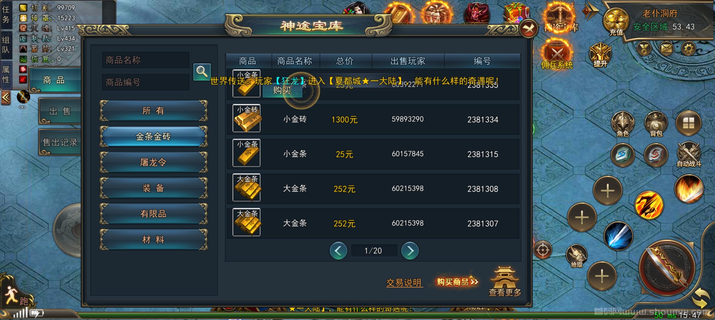Click the 购买 buy button
Image resolution: width=715 pixels, height=320 pixels.
pyautogui.click(x=282, y=90)
